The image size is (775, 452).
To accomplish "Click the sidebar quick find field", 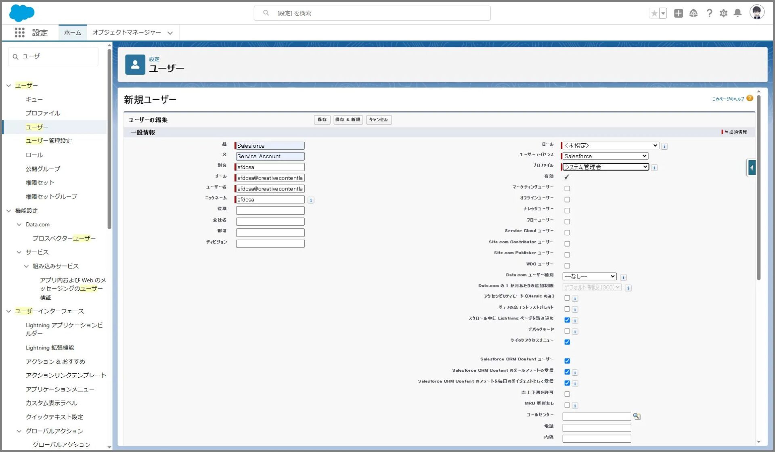I will click(x=53, y=56).
